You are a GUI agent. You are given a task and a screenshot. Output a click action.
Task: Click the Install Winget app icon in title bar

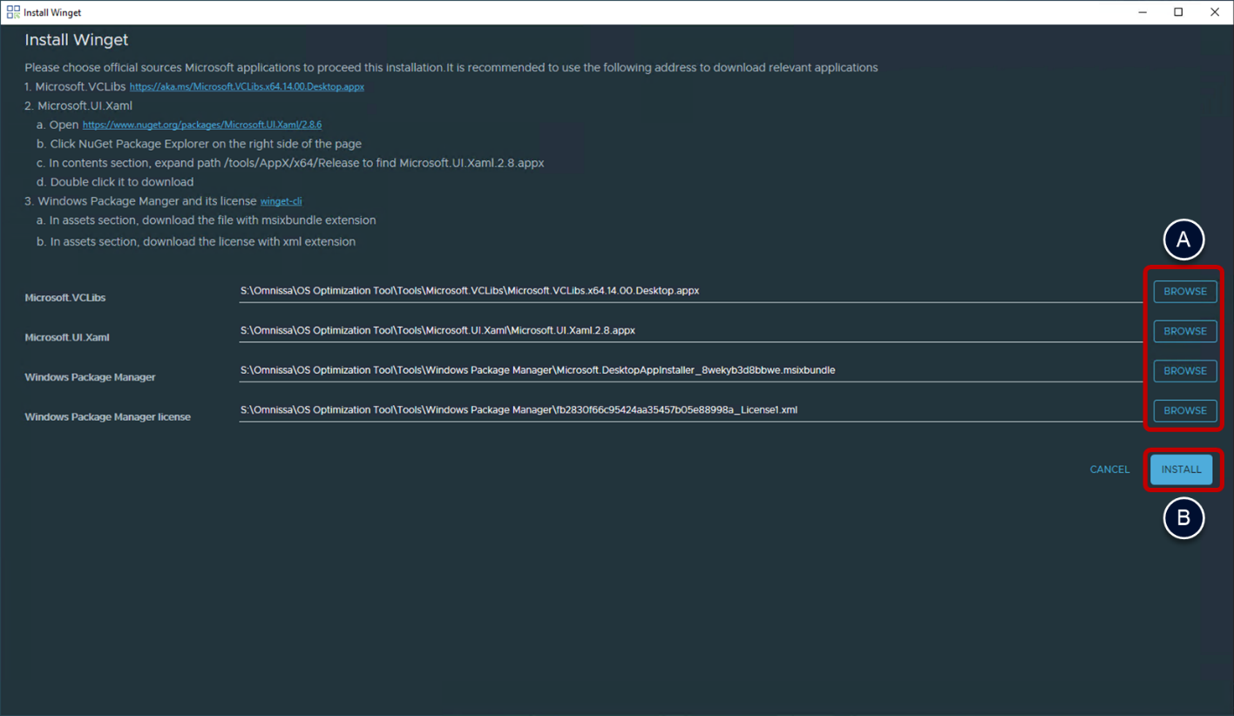[x=13, y=12]
